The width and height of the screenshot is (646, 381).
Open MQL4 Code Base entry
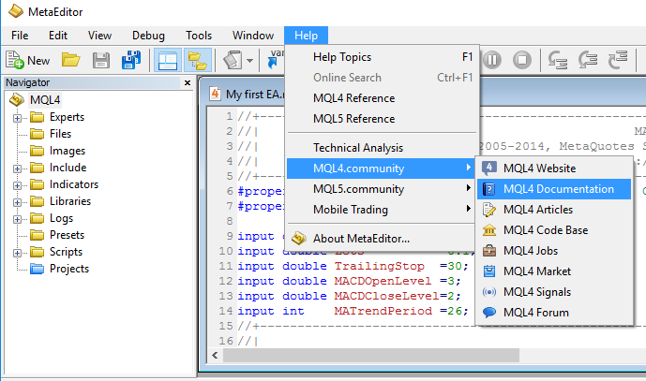545,230
